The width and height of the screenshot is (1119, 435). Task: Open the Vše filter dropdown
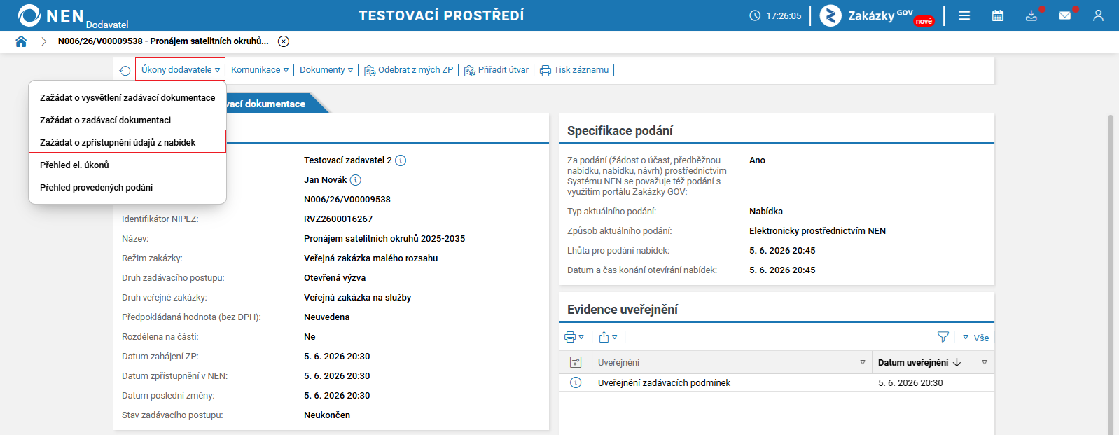click(x=976, y=338)
